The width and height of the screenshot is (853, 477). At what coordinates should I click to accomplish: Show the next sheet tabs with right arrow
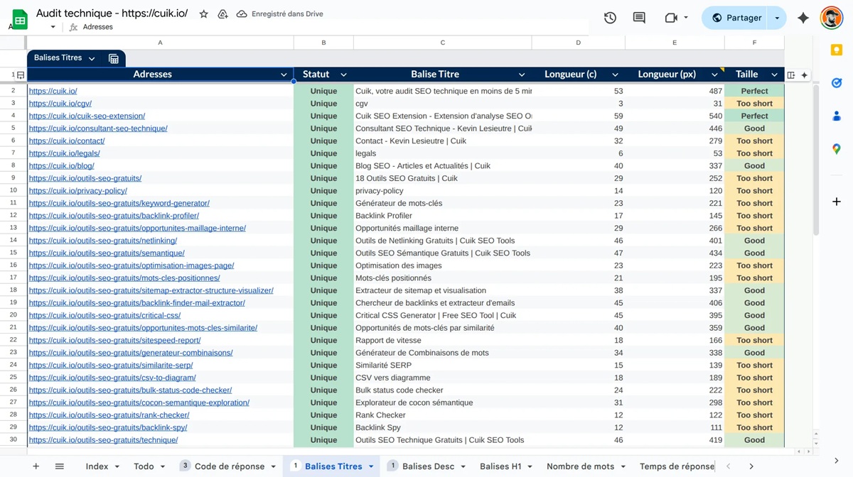click(751, 466)
